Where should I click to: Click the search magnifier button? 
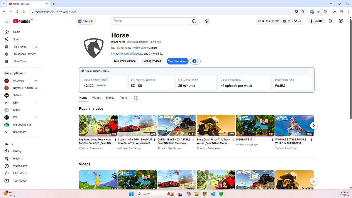(x=194, y=21)
